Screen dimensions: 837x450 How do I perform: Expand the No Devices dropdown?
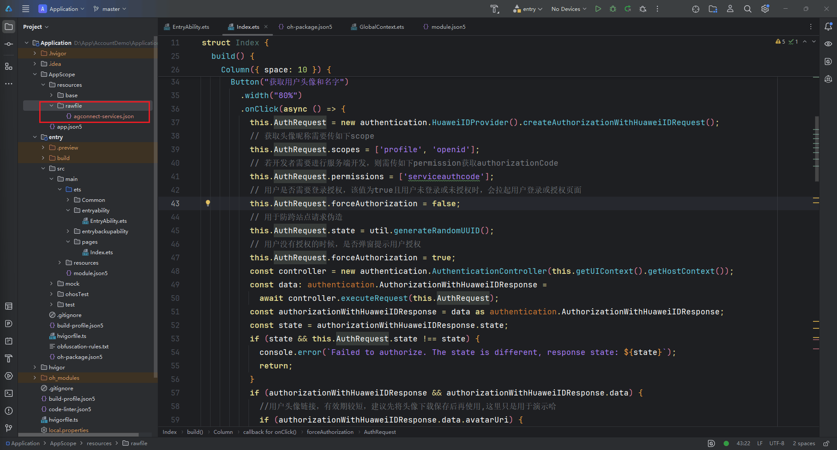pyautogui.click(x=569, y=9)
